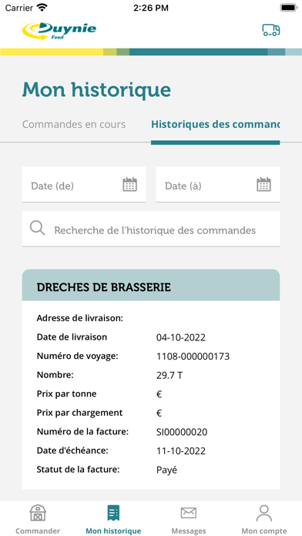Tap the Prix par chargement € value

tap(159, 414)
